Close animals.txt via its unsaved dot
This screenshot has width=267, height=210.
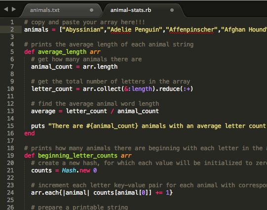(x=91, y=10)
